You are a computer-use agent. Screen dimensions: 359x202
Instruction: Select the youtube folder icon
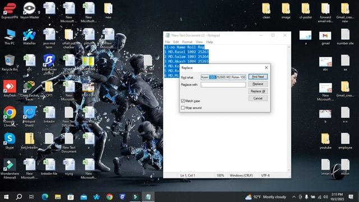325,141
